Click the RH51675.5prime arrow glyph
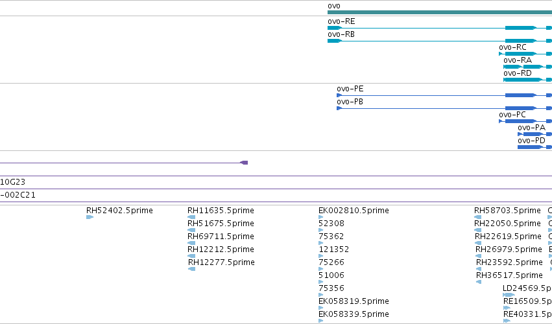 coord(191,230)
